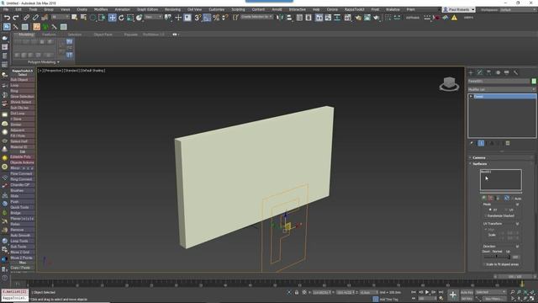Select the UV mode radio button
This screenshot has height=303, width=538.
pos(506,210)
